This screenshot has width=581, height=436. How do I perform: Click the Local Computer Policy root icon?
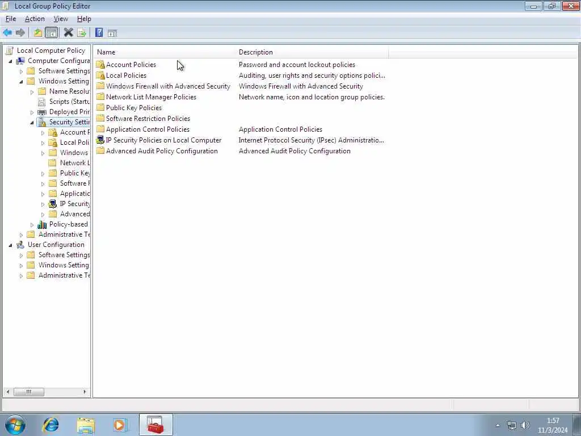10,51
